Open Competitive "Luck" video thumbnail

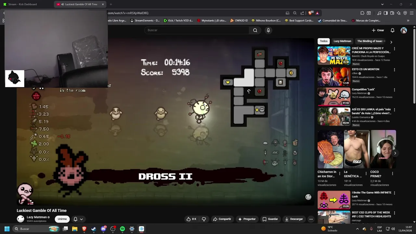tap(334, 97)
